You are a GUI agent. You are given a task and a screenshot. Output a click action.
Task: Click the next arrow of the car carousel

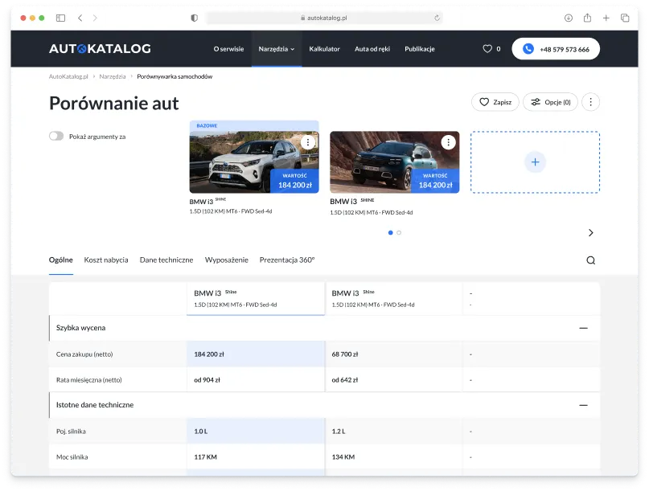(590, 233)
